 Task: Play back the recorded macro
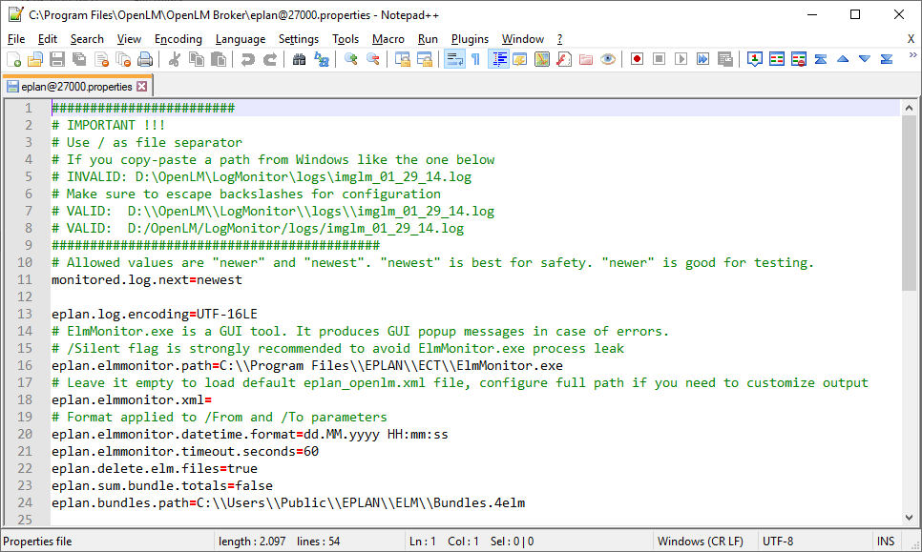(680, 58)
